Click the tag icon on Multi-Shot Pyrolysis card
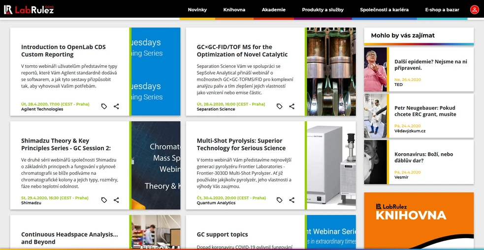The width and height of the screenshot is (484, 250). 279,200
